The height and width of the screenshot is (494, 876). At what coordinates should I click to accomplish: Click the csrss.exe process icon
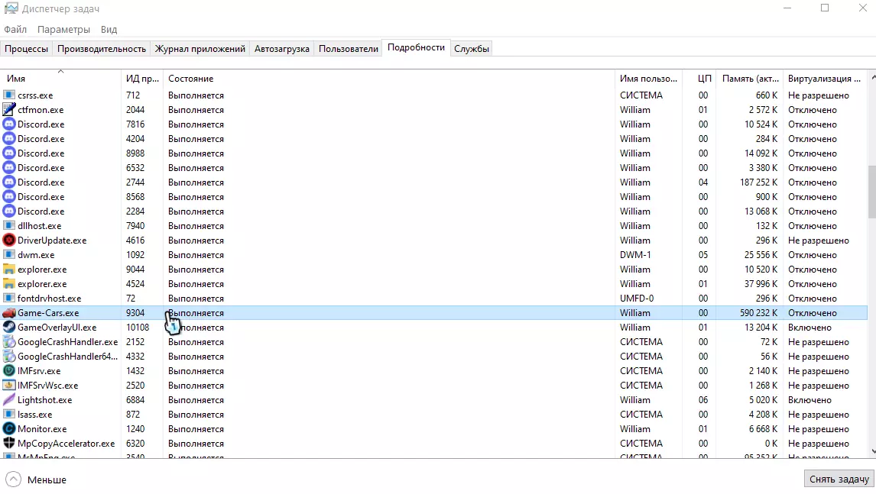[9, 95]
